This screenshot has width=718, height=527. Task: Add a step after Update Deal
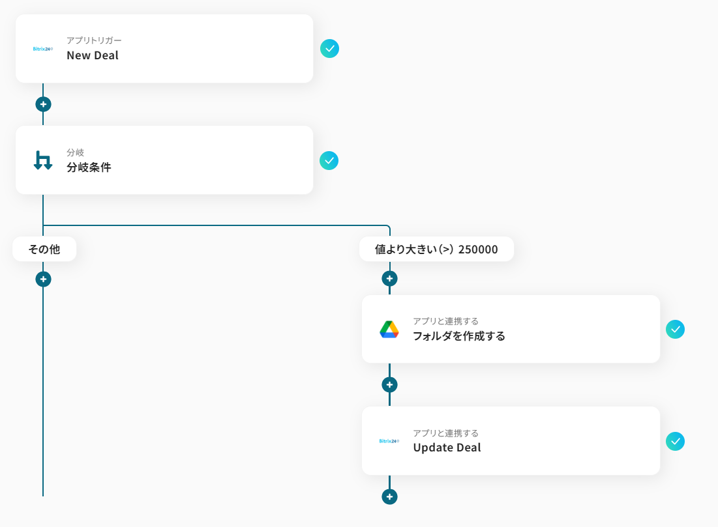[389, 496]
